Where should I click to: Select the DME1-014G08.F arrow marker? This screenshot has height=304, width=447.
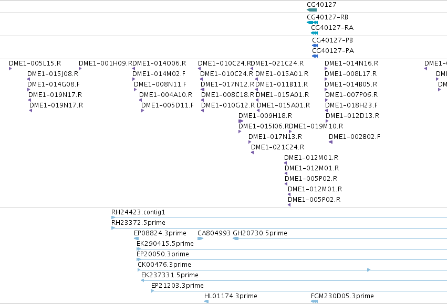pos(28,90)
